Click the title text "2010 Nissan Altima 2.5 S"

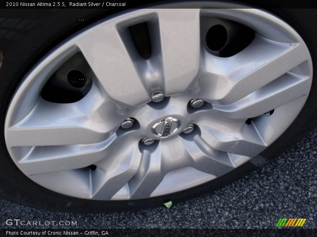[x=36, y=4]
